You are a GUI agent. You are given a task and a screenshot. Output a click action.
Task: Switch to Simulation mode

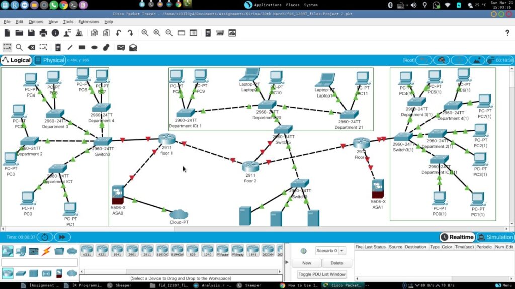[495, 237]
